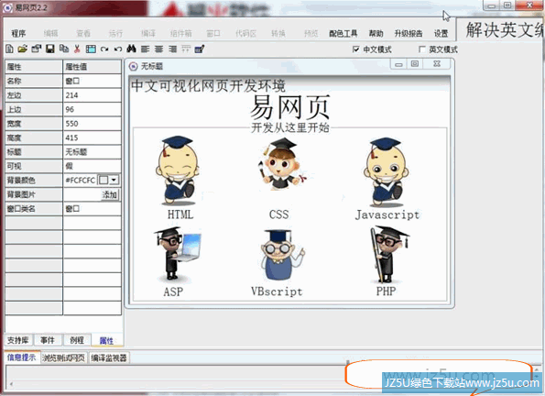Click the Find binoculars icon
This screenshot has width=545, height=396.
click(131, 49)
